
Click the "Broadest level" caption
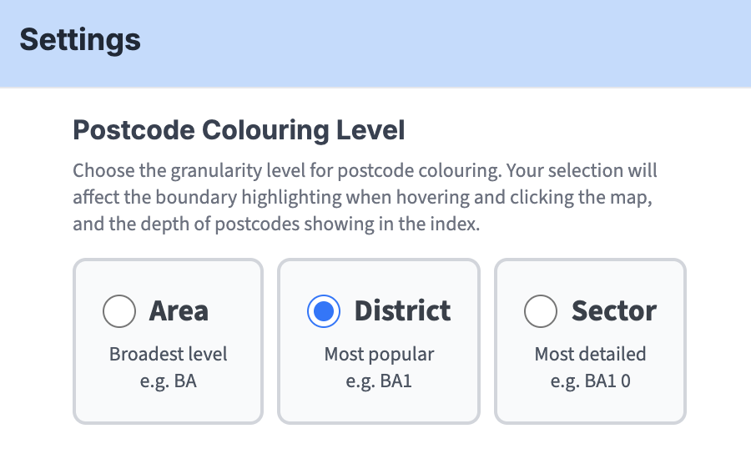point(168,354)
